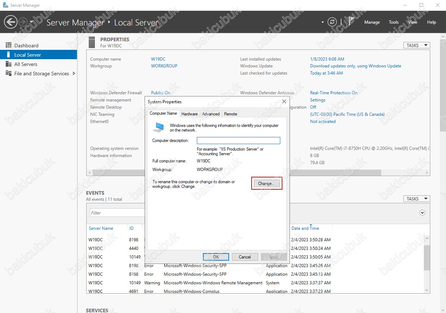The width and height of the screenshot is (446, 313).
Task: Open the File and Storage Services icon
Action: point(9,73)
